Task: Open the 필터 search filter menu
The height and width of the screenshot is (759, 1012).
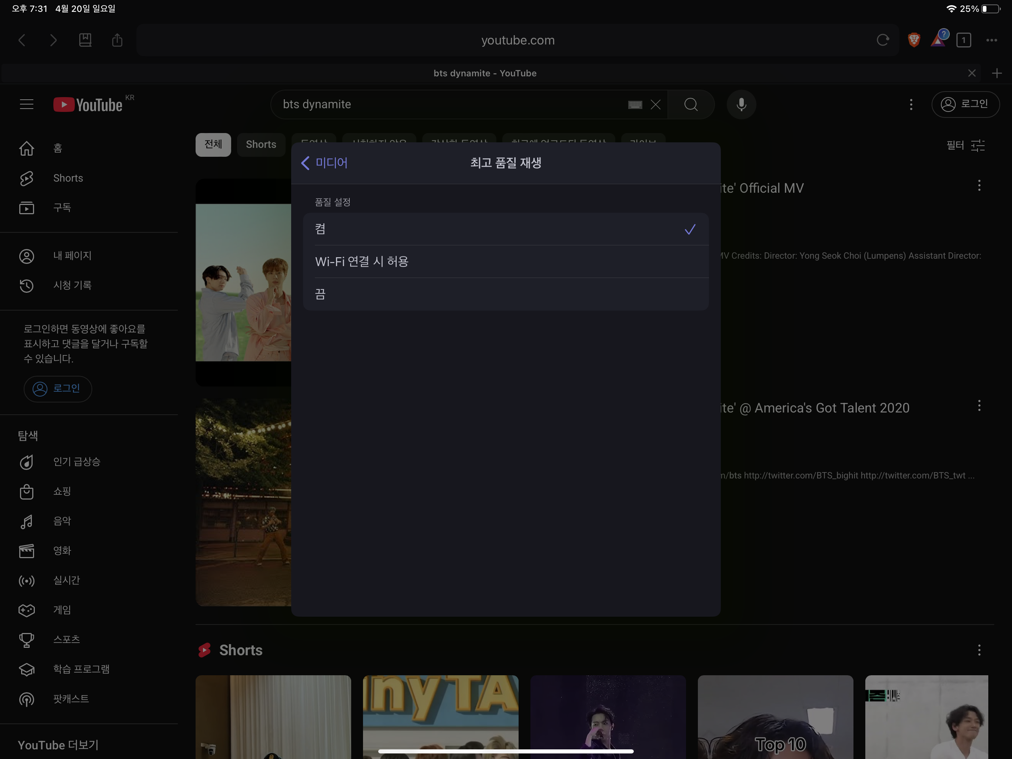Action: (x=965, y=146)
